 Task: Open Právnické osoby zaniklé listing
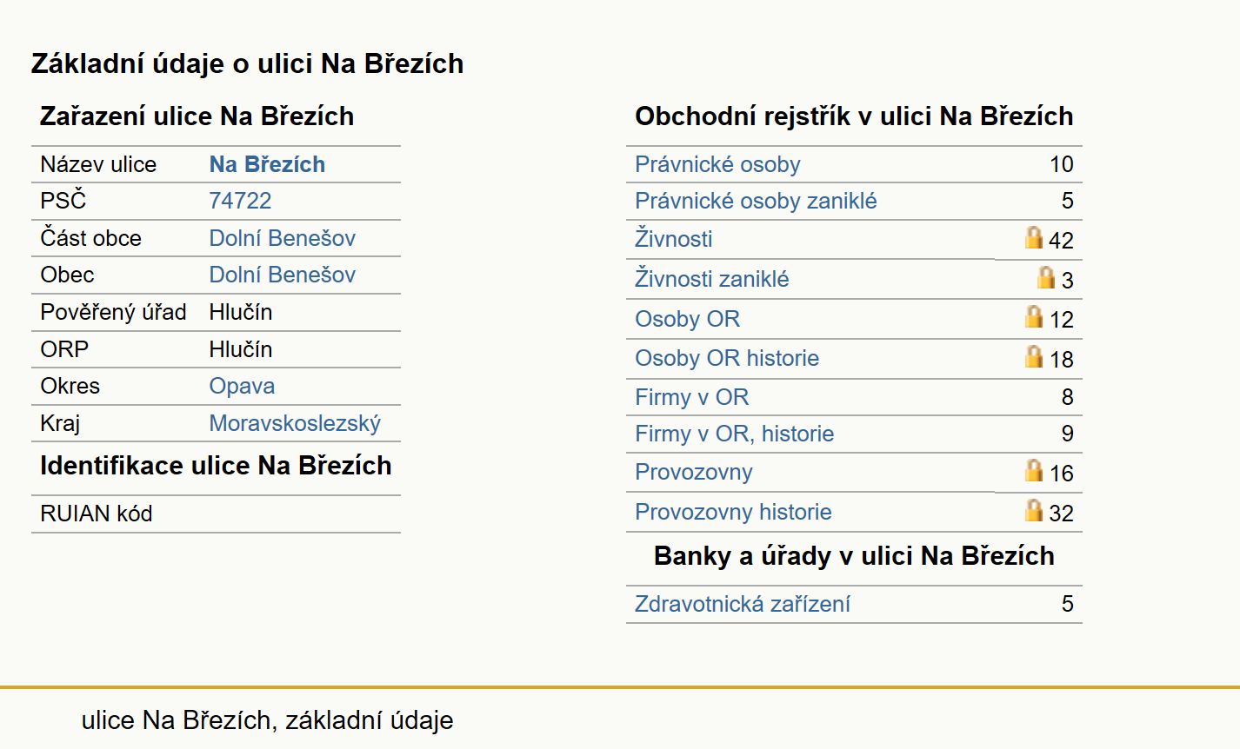756,201
